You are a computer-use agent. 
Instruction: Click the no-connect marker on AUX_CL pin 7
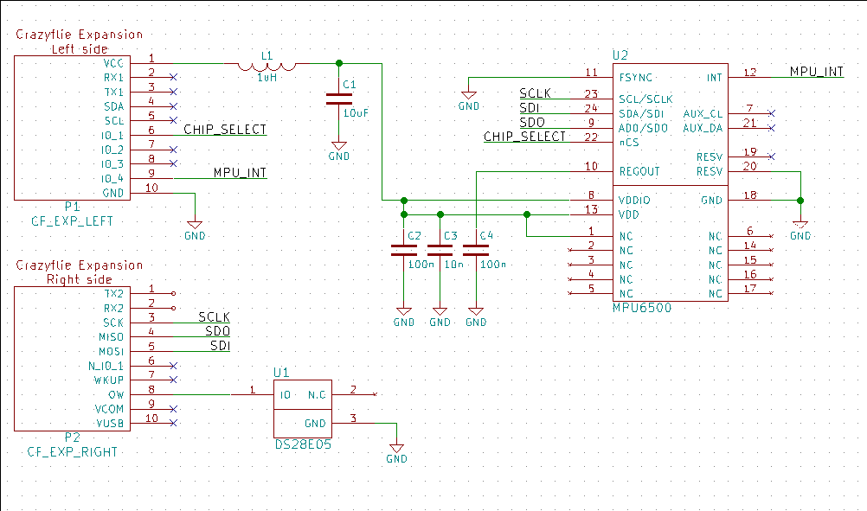coord(771,113)
